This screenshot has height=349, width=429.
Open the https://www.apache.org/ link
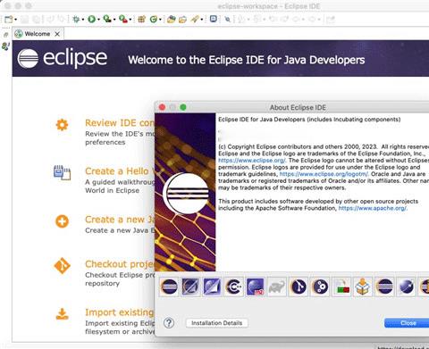(x=373, y=208)
